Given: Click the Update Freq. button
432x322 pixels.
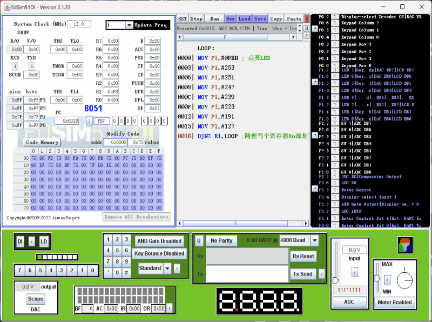Looking at the screenshot, I should [x=151, y=25].
